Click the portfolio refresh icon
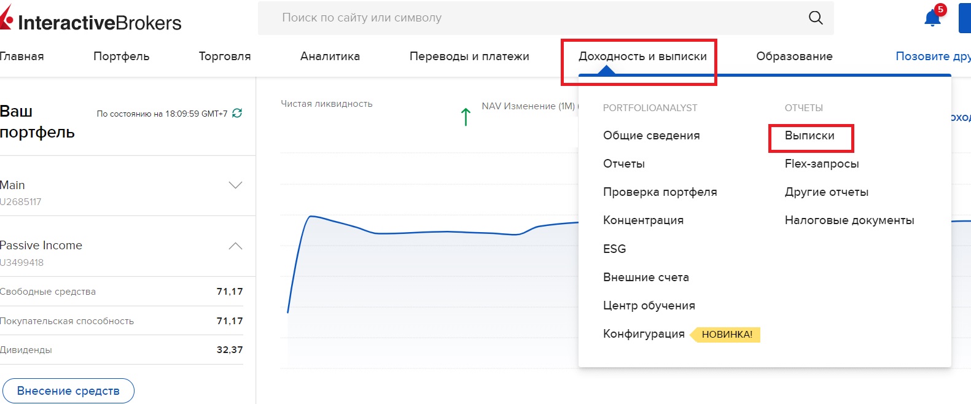The height and width of the screenshot is (404, 971). 237,113
